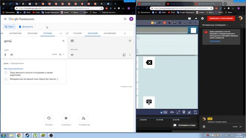Open the scissors screenshot tool in emulator

pos(189,112)
